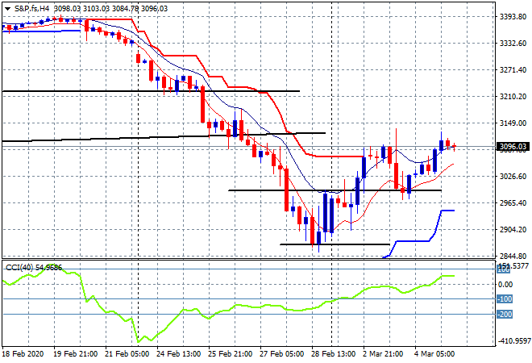Click the 2904.20 price scale label
Screen dimensions: 532x363
513,230
